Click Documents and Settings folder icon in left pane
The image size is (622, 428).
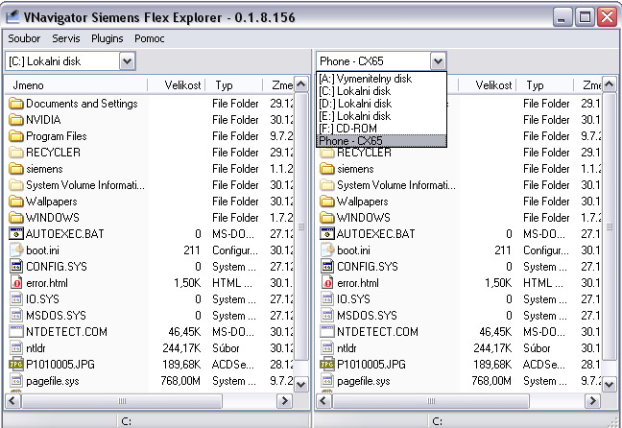(x=16, y=104)
